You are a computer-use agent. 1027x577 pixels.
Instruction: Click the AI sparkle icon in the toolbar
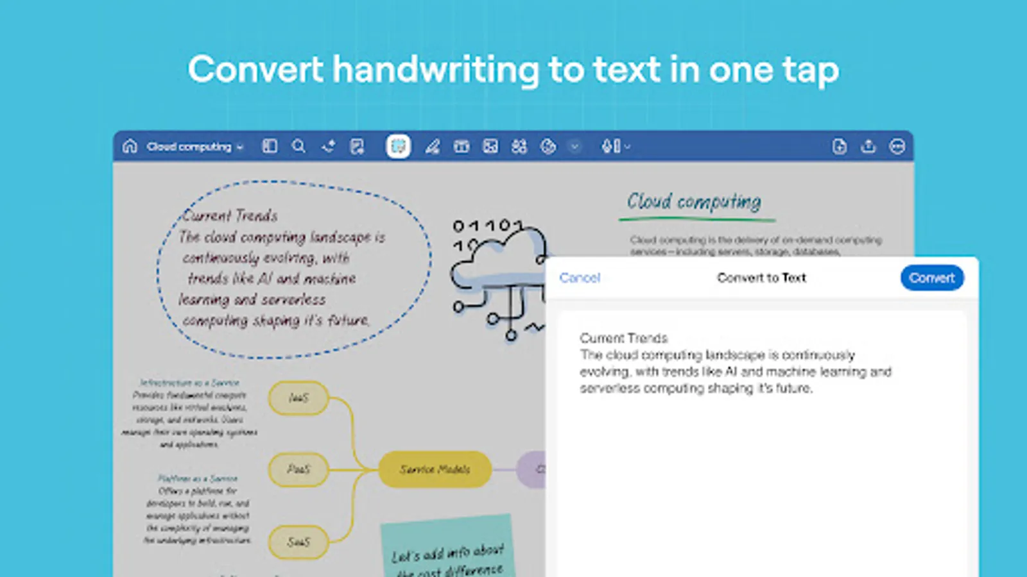click(x=328, y=146)
